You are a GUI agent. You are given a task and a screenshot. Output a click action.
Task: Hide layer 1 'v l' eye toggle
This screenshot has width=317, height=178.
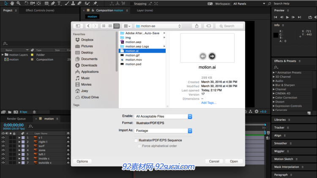click(x=3, y=138)
